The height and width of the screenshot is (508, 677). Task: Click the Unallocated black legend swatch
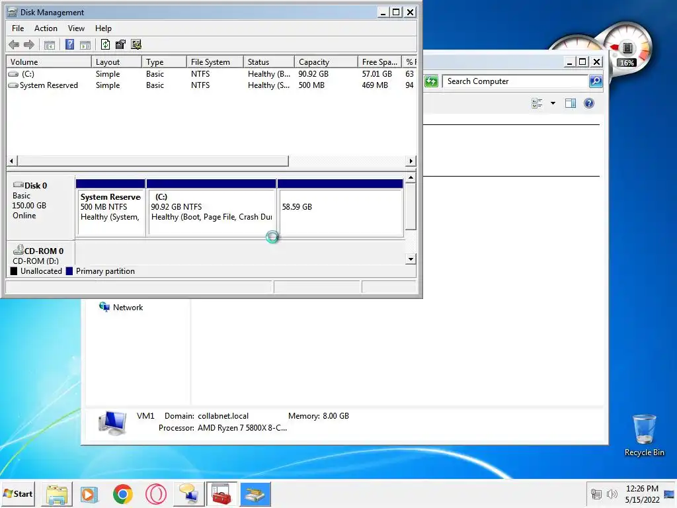click(x=14, y=271)
